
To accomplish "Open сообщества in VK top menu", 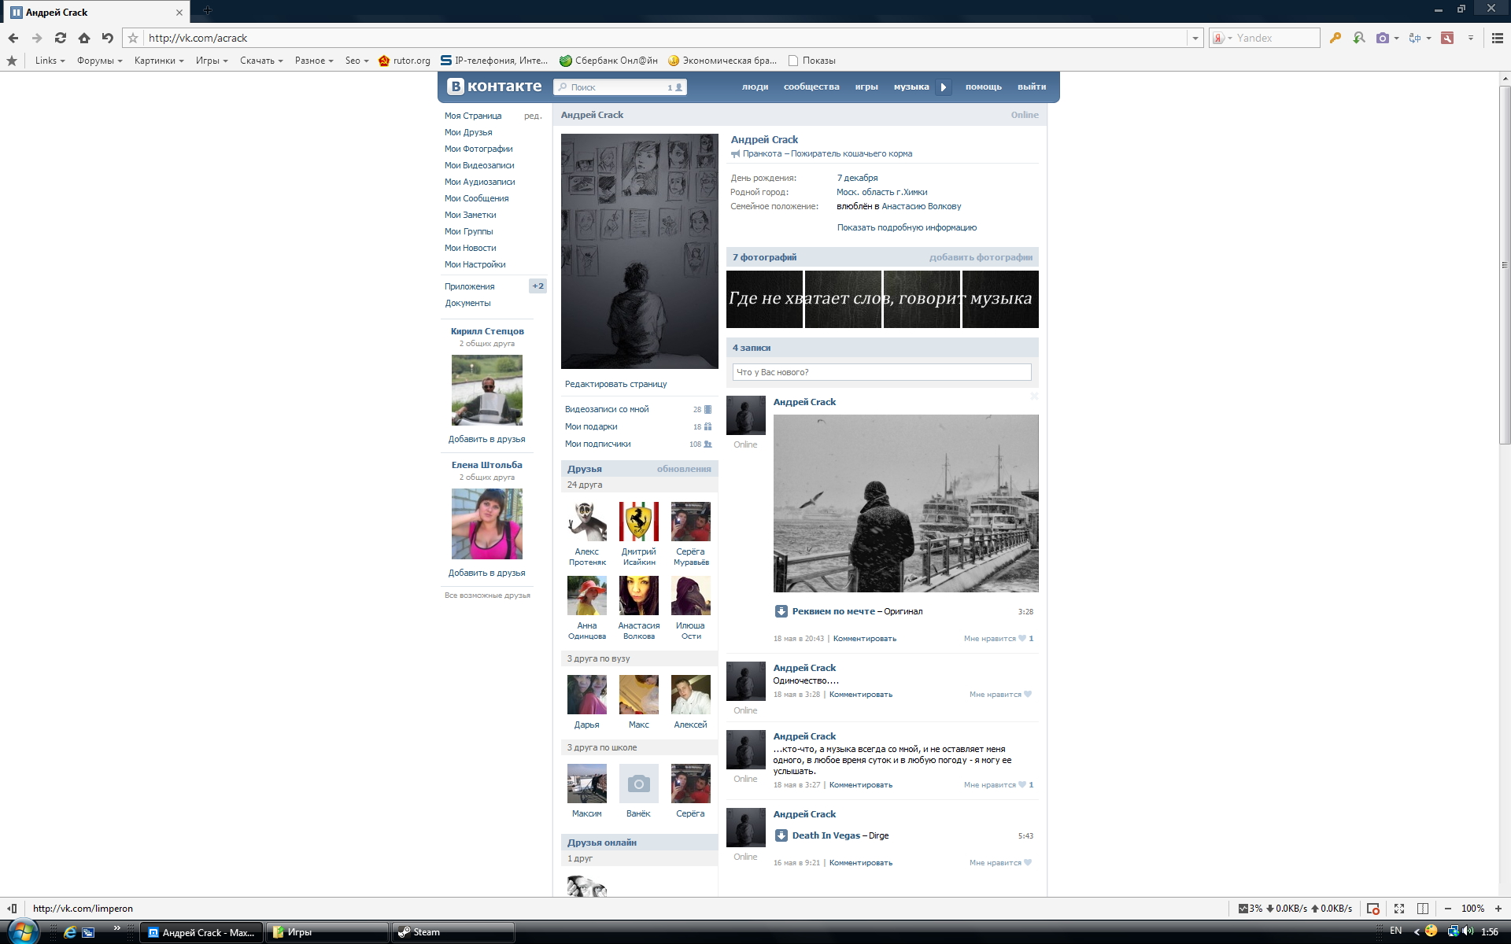I will [x=811, y=87].
